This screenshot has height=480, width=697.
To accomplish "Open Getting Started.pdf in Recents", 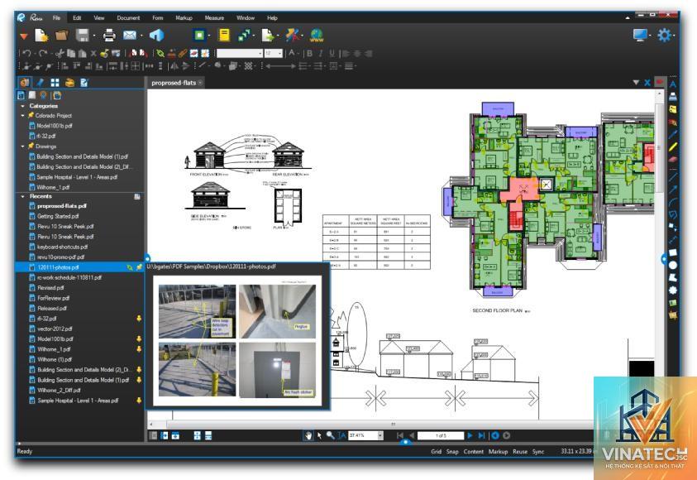I will [x=58, y=216].
